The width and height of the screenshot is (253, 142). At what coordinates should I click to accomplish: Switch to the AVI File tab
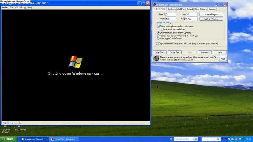tap(181, 9)
